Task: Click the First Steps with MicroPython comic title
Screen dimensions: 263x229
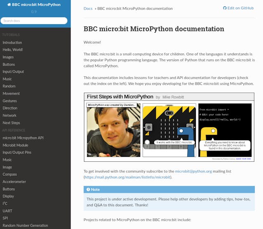Action: pos(120,97)
